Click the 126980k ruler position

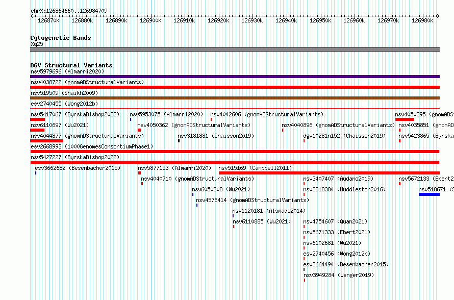(422, 20)
